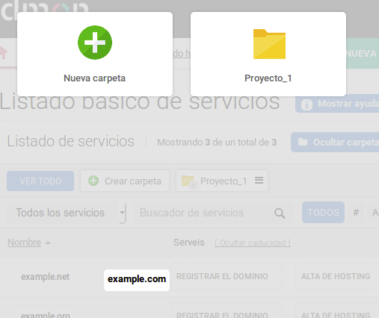Click the VER TODO button

coord(40,181)
